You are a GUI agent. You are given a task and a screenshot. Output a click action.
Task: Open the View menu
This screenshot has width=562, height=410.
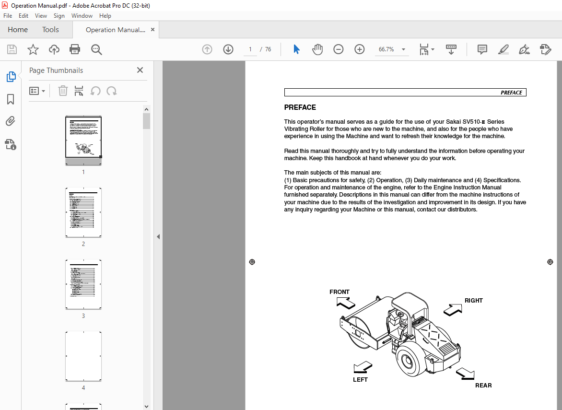click(41, 16)
